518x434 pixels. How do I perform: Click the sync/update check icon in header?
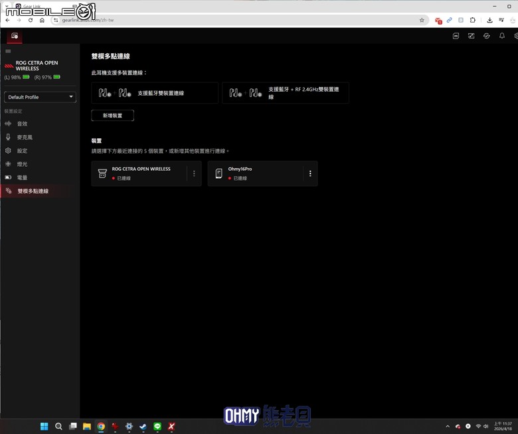[487, 36]
